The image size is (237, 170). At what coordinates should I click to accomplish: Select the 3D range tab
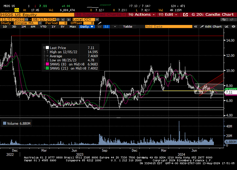pos(14,27)
